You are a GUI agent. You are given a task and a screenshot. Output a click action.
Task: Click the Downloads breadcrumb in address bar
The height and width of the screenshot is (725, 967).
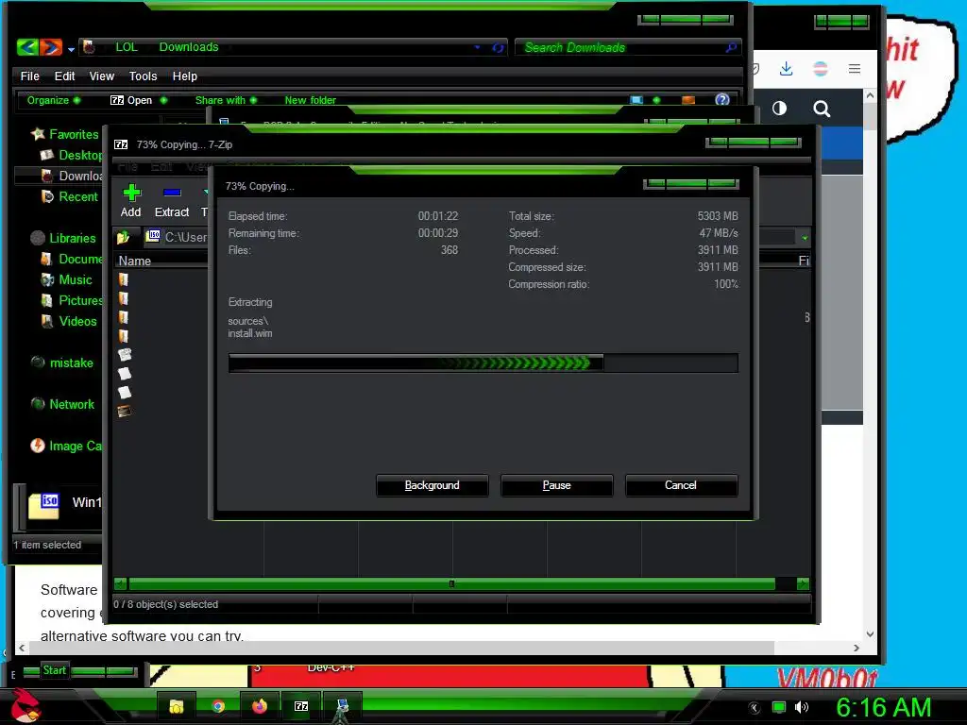click(189, 47)
